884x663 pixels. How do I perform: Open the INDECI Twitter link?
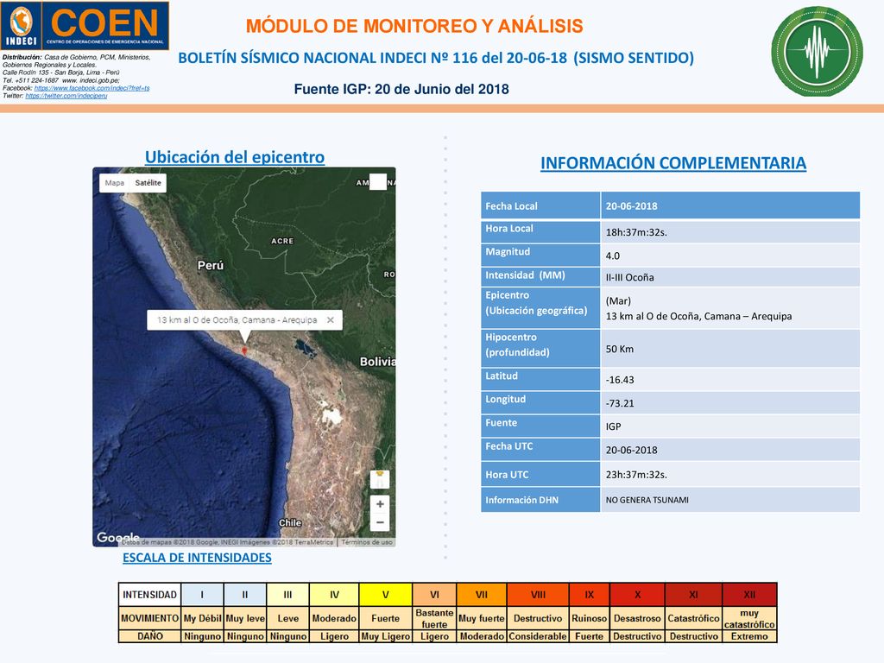pos(66,96)
